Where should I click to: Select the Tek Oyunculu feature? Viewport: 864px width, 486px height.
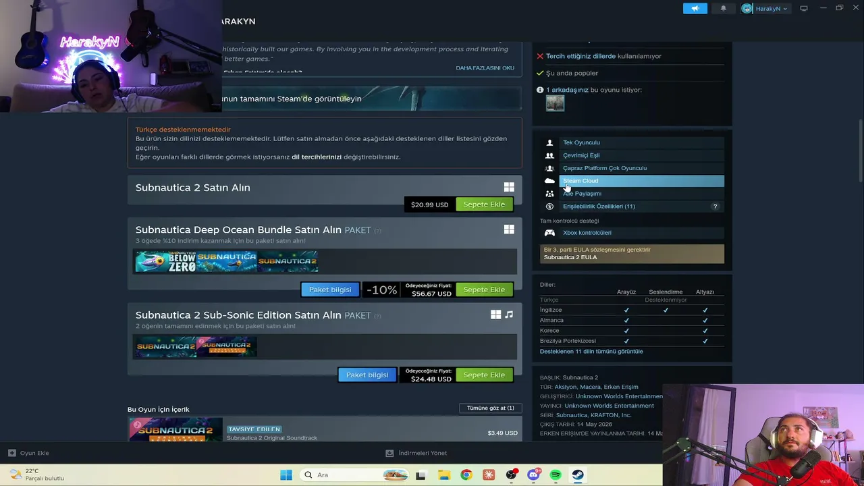click(641, 142)
